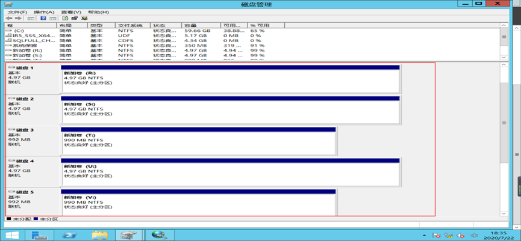Click the SQLFULL_CH disc volume icon

[9, 40]
